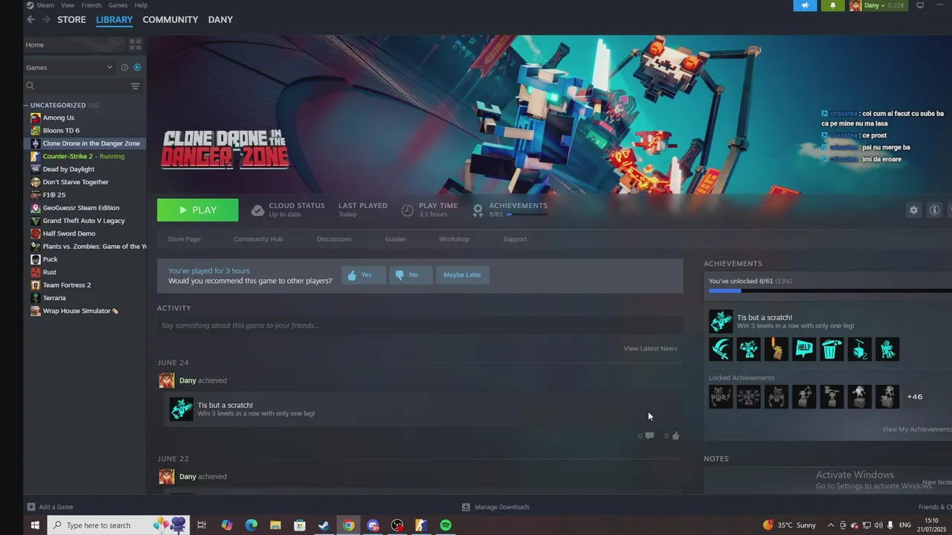This screenshot has height=535, width=952.
Task: Click the achievements unlocked progress bar
Action: click(830, 291)
